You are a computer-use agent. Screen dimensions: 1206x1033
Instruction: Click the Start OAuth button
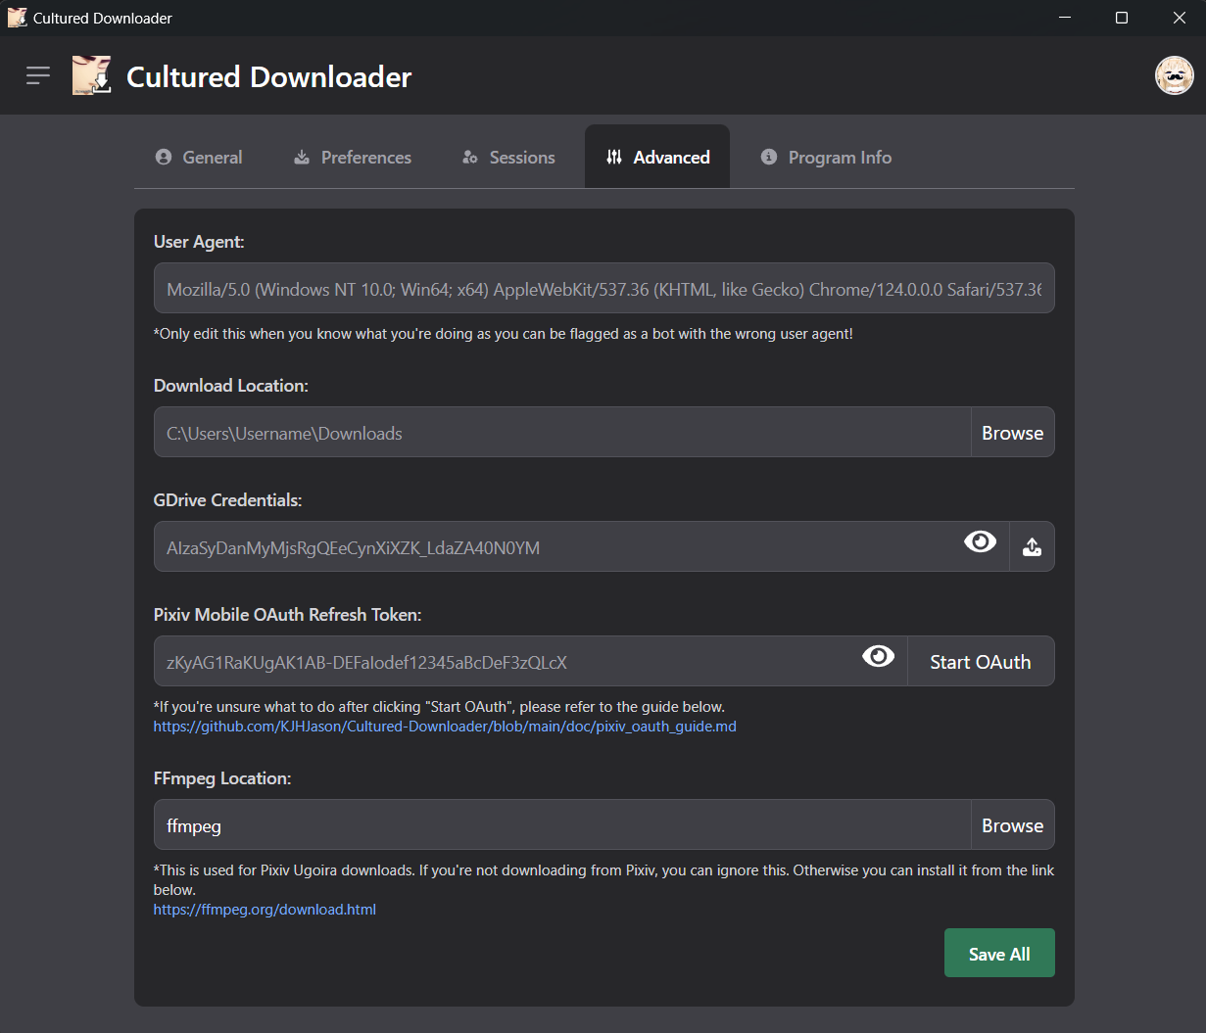[981, 661]
